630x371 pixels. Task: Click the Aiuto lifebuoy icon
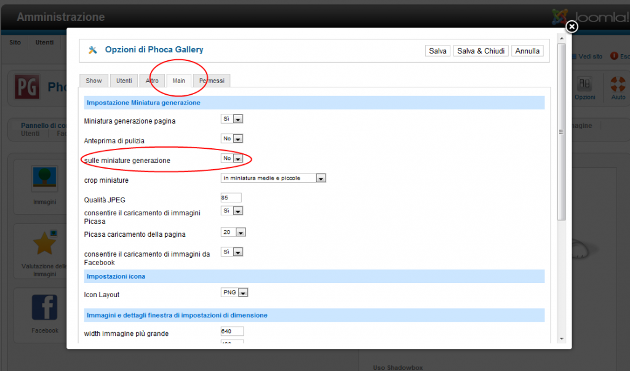618,88
